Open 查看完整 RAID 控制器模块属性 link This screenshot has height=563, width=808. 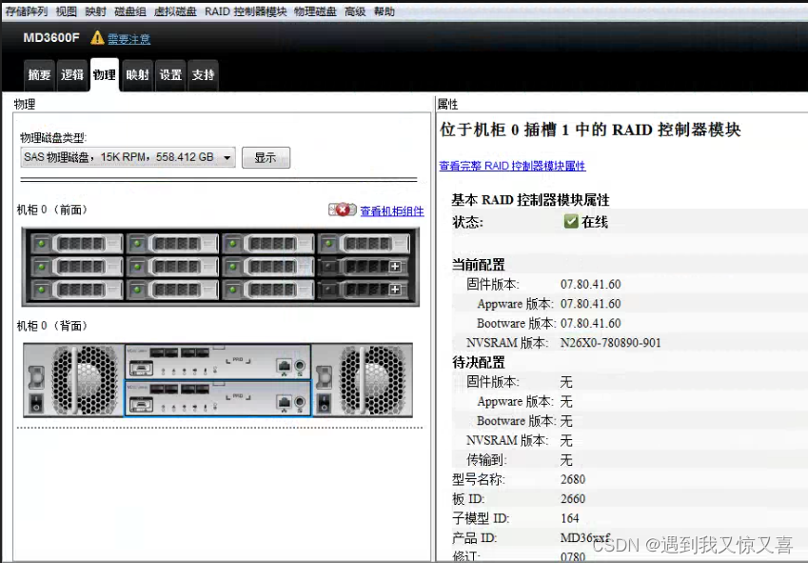click(512, 166)
